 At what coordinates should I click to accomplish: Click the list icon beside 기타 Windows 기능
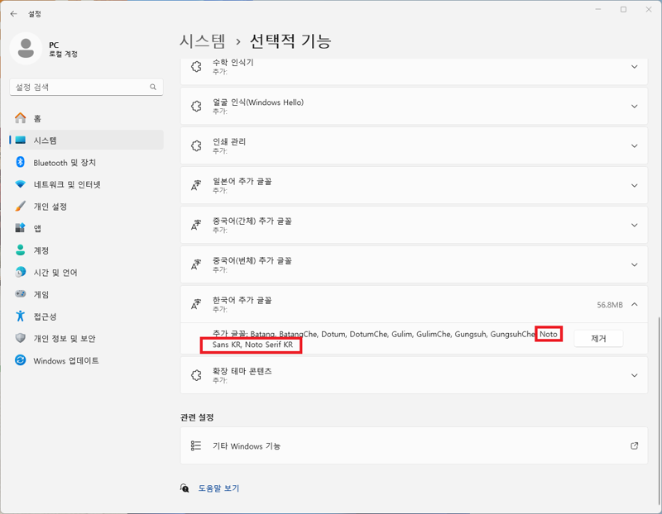pos(196,445)
